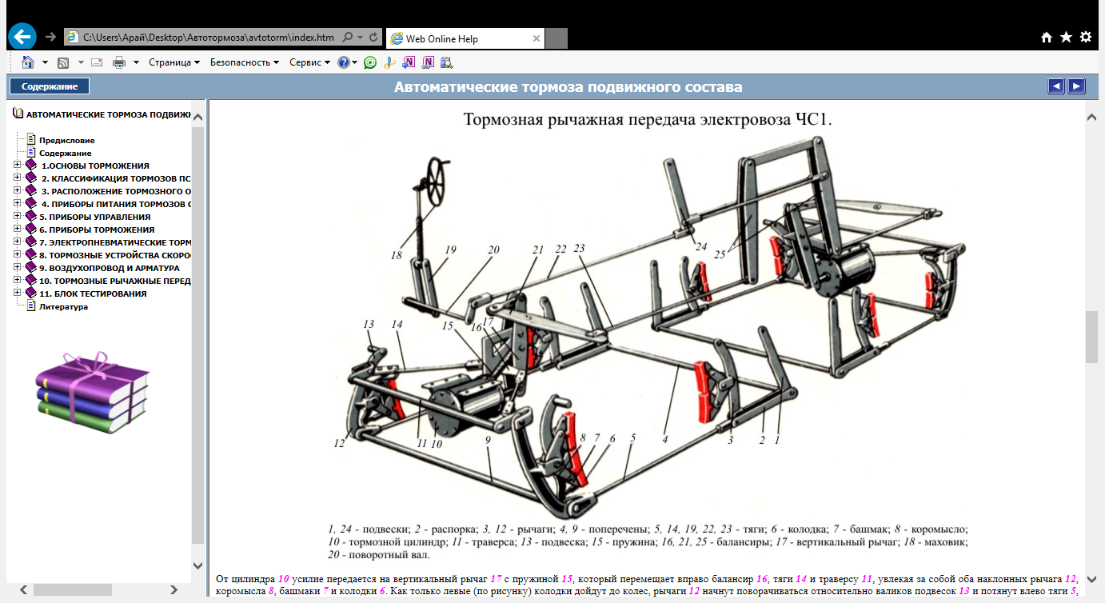1105x603 pixels.
Task: Click the purple book icon for 11. БЛОК ТЕСТИРОВАНИЯ
Action: tap(31, 294)
